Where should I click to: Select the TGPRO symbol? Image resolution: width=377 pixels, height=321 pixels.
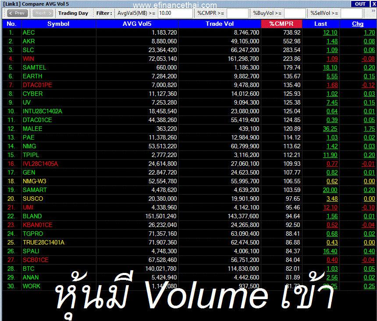pyautogui.click(x=33, y=234)
